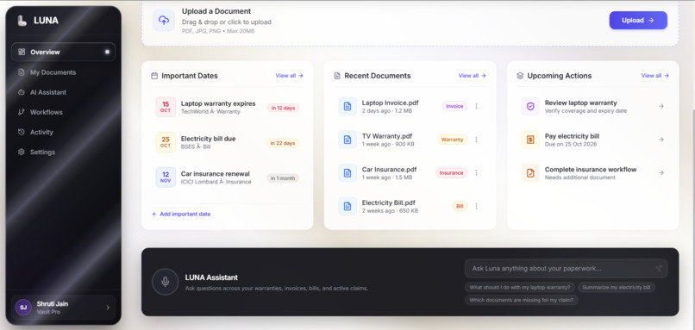
Task: Click the Review laptop warranty title
Action: [580, 103]
